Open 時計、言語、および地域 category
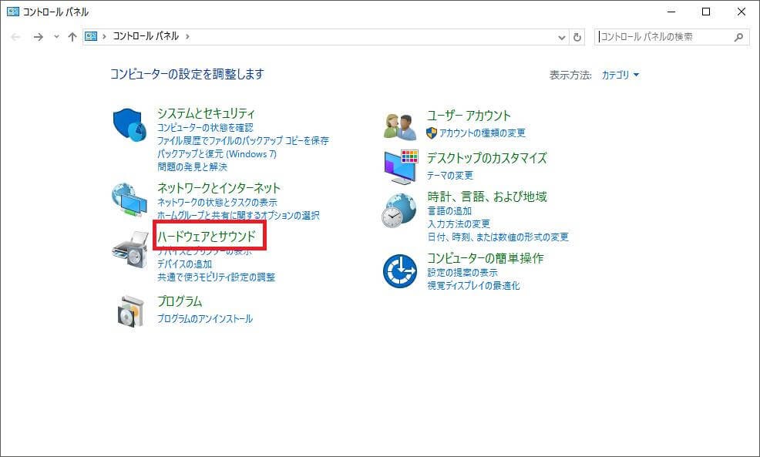760x457 pixels. pyautogui.click(x=486, y=197)
